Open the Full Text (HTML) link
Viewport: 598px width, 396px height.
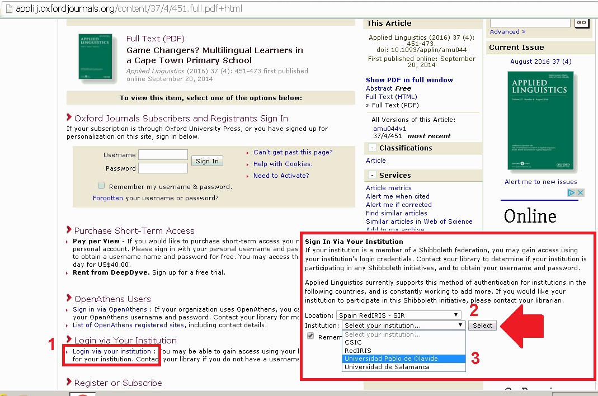391,97
